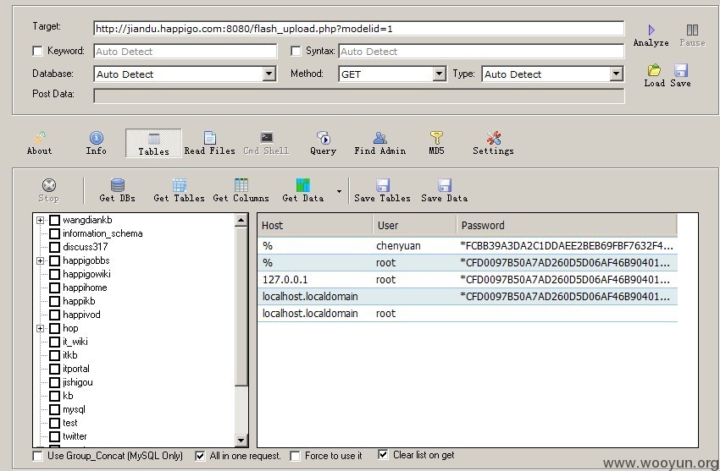Uncheck All in one request
The width and height of the screenshot is (720, 471).
click(200, 456)
